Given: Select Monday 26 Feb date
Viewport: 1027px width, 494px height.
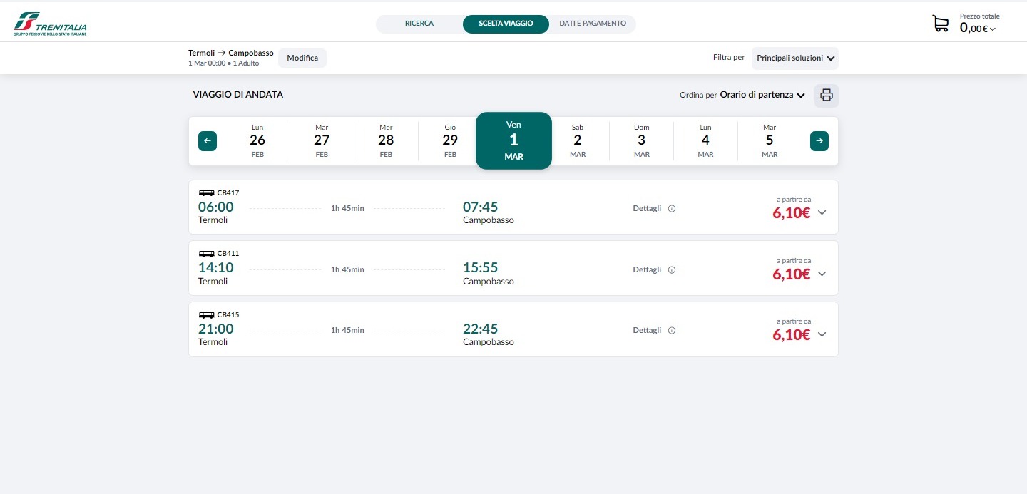Looking at the screenshot, I should click(x=257, y=141).
